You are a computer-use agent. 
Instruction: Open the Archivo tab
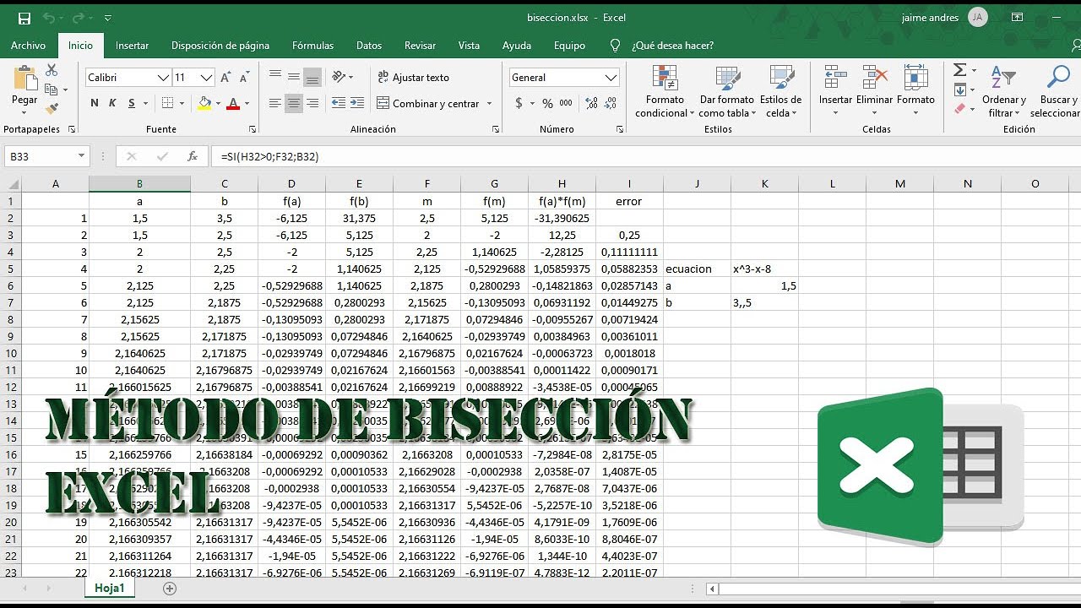pos(29,46)
